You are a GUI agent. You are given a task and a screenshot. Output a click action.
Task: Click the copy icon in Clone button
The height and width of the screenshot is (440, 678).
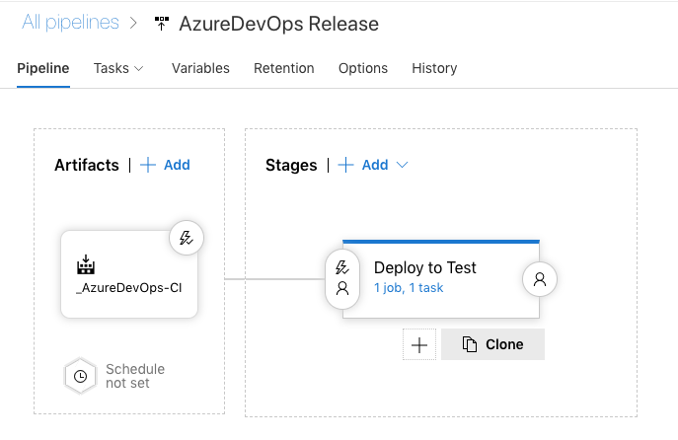coord(470,344)
